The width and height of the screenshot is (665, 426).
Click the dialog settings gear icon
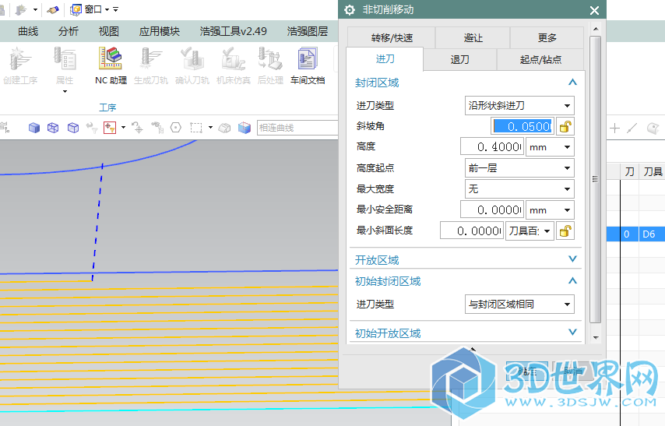[x=350, y=10]
